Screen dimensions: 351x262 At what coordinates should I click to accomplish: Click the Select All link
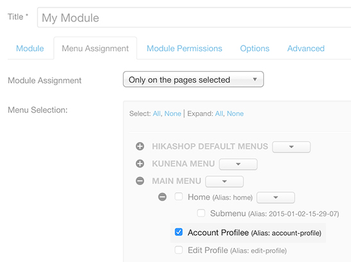point(157,114)
